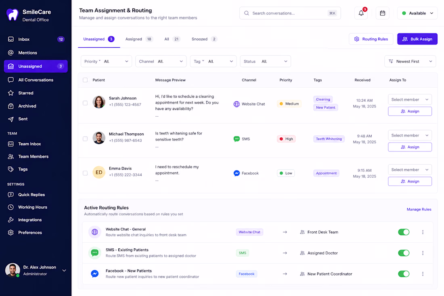Open the Available status dropdown
The width and height of the screenshot is (444, 296).
(417, 13)
